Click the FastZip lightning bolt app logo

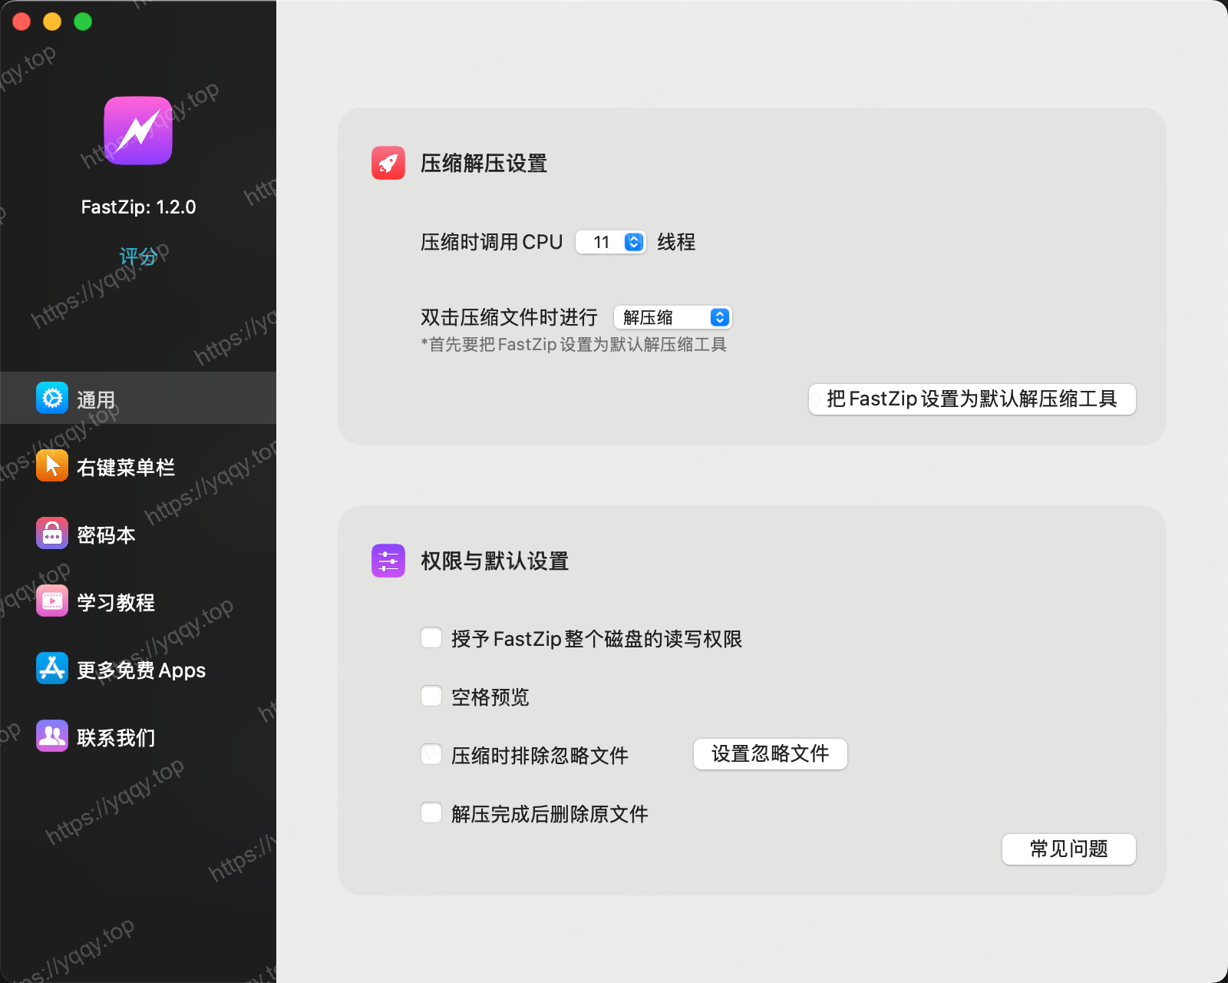[x=138, y=131]
